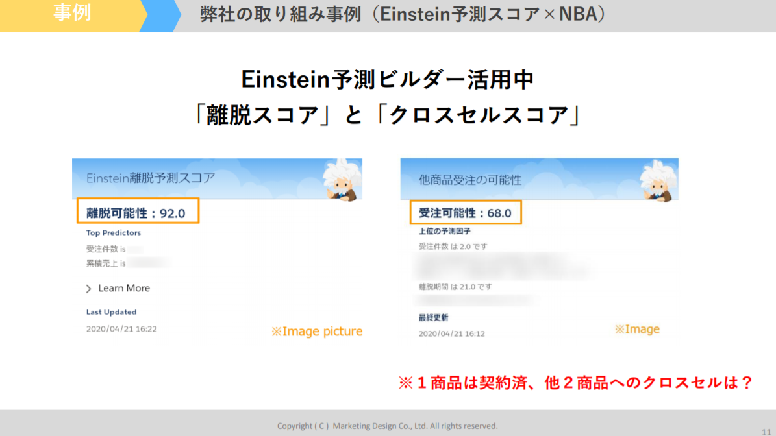Select the yellow 事例 section tab
Image resolution: width=776 pixels, height=436 pixels.
tap(71, 14)
